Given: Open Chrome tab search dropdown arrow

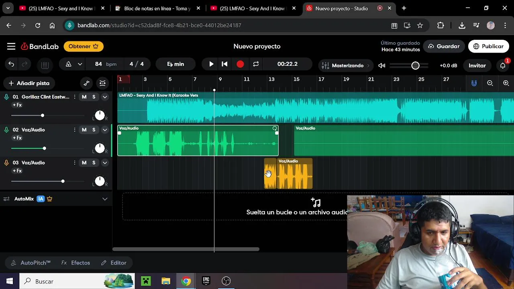Looking at the screenshot, I should point(8,8).
